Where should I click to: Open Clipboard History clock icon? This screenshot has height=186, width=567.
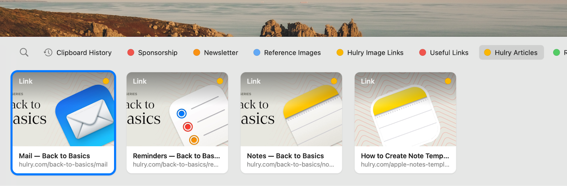coord(48,53)
